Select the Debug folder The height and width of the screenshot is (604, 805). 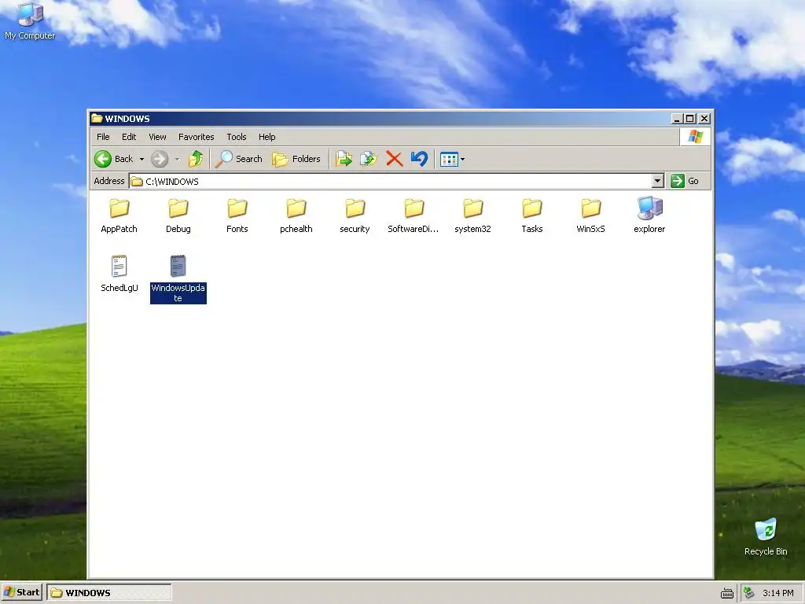coord(178,216)
